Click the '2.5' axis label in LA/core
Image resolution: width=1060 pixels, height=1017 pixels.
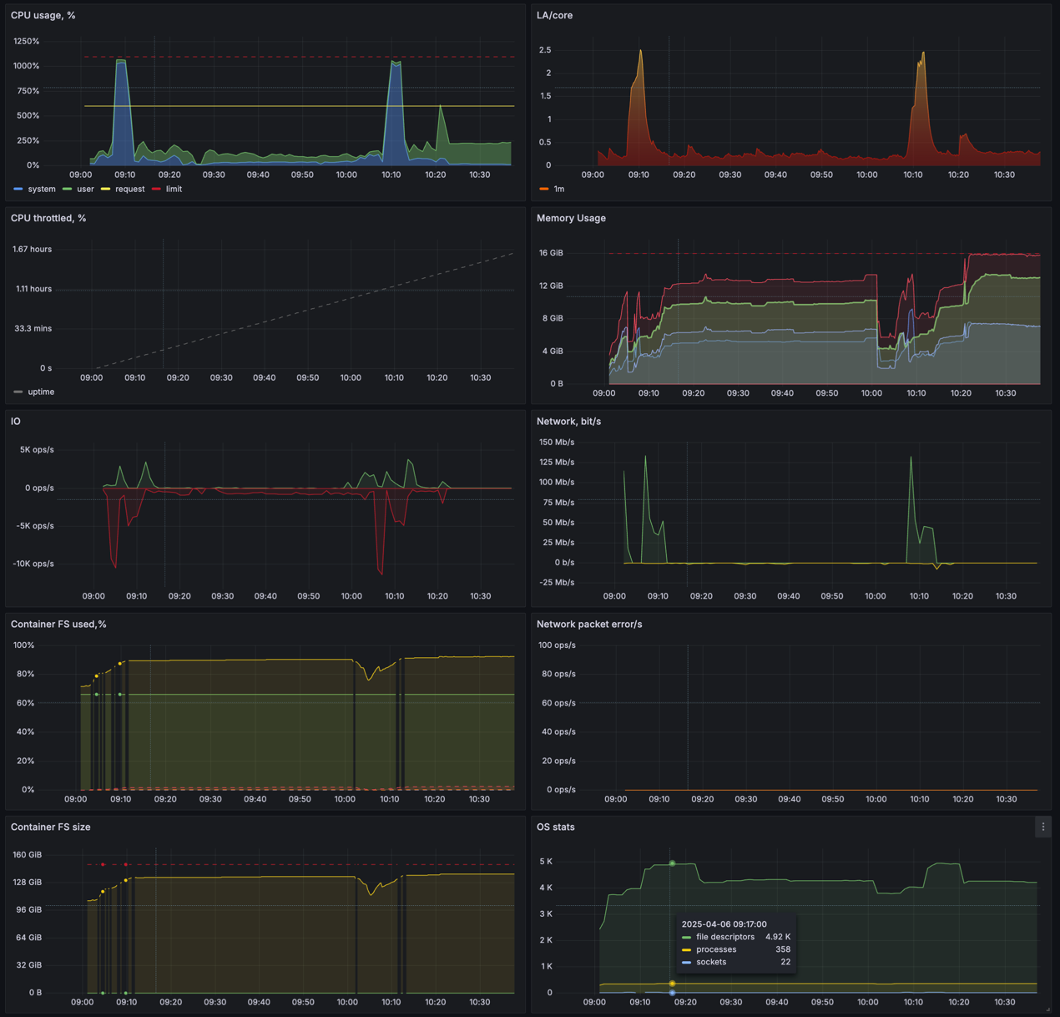click(545, 50)
